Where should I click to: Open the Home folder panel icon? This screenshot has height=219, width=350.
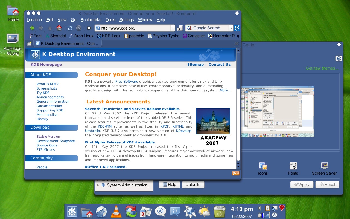tap(86, 212)
